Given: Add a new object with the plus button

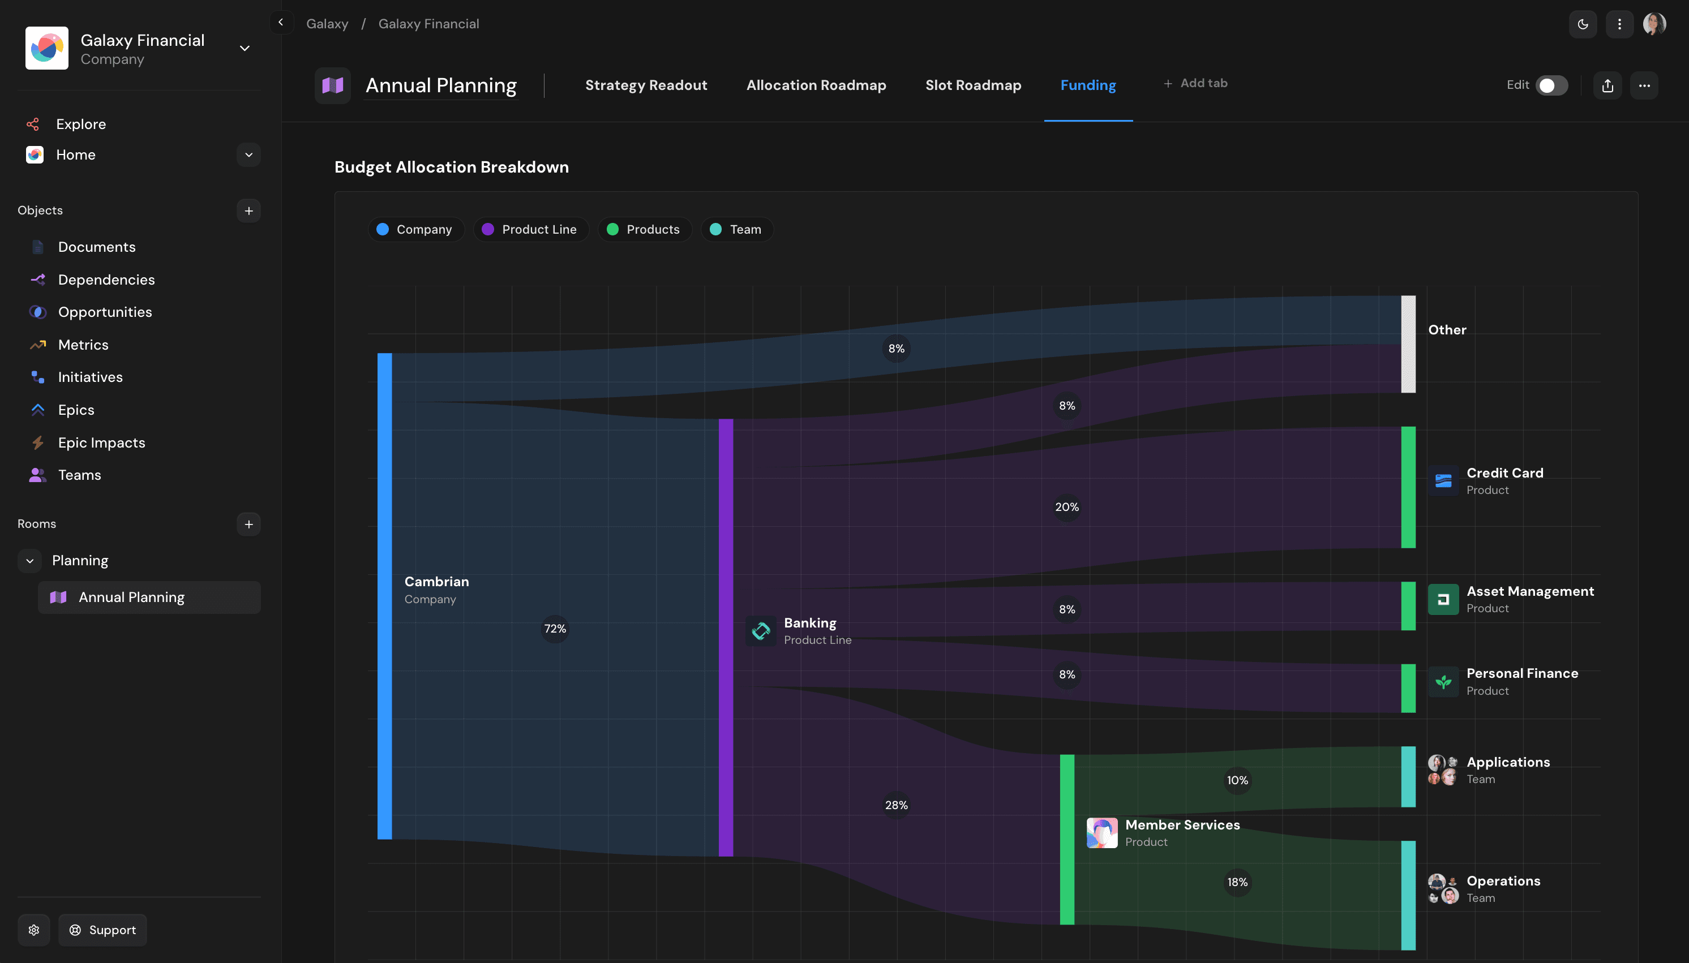Looking at the screenshot, I should pyautogui.click(x=248, y=210).
